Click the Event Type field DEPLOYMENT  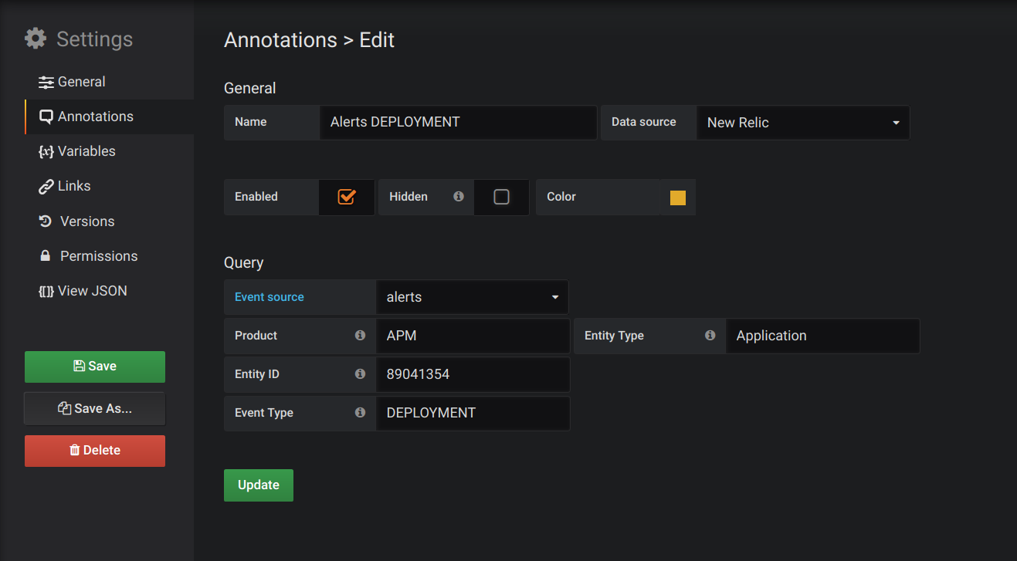[x=473, y=413]
